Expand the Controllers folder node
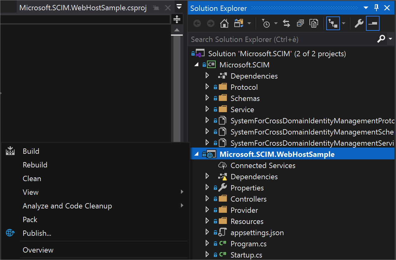396x260 pixels. [x=207, y=199]
